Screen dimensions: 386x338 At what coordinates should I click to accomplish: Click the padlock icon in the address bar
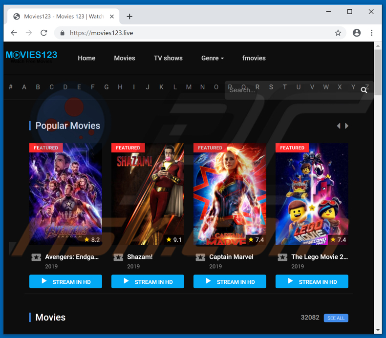(x=62, y=33)
